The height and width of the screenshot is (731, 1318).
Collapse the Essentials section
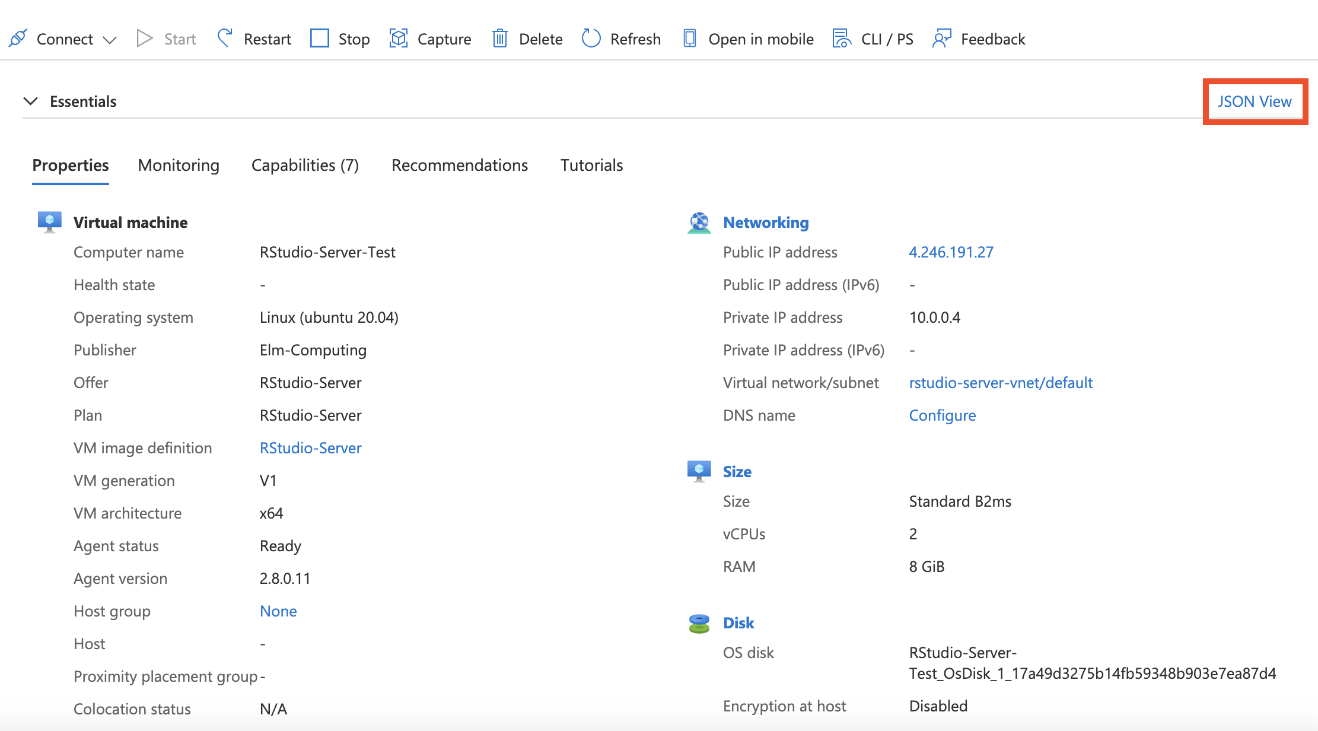coord(31,101)
